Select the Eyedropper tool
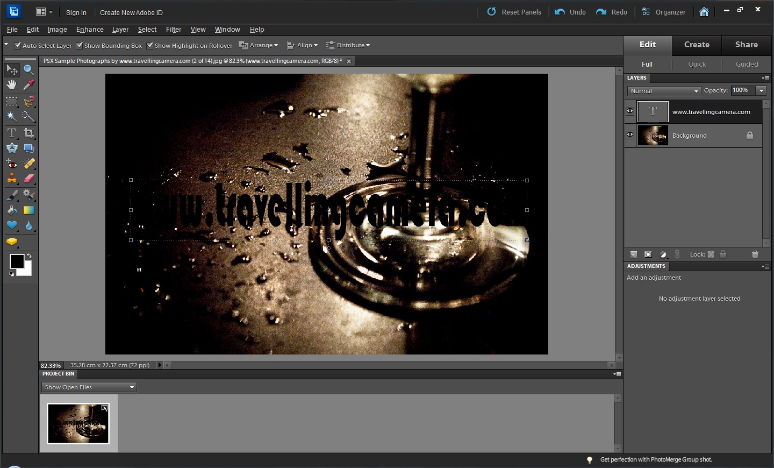The height and width of the screenshot is (468, 774). pyautogui.click(x=29, y=85)
